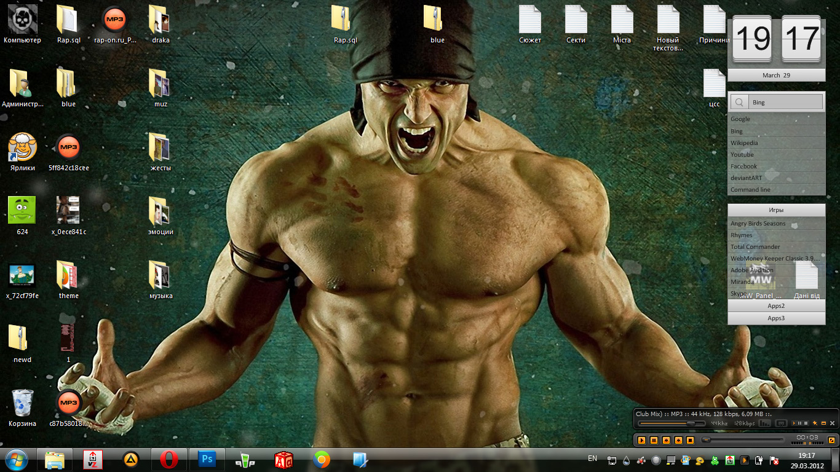Launch Opera browser from the taskbar
Screen dimensions: 840x472
[x=169, y=459]
